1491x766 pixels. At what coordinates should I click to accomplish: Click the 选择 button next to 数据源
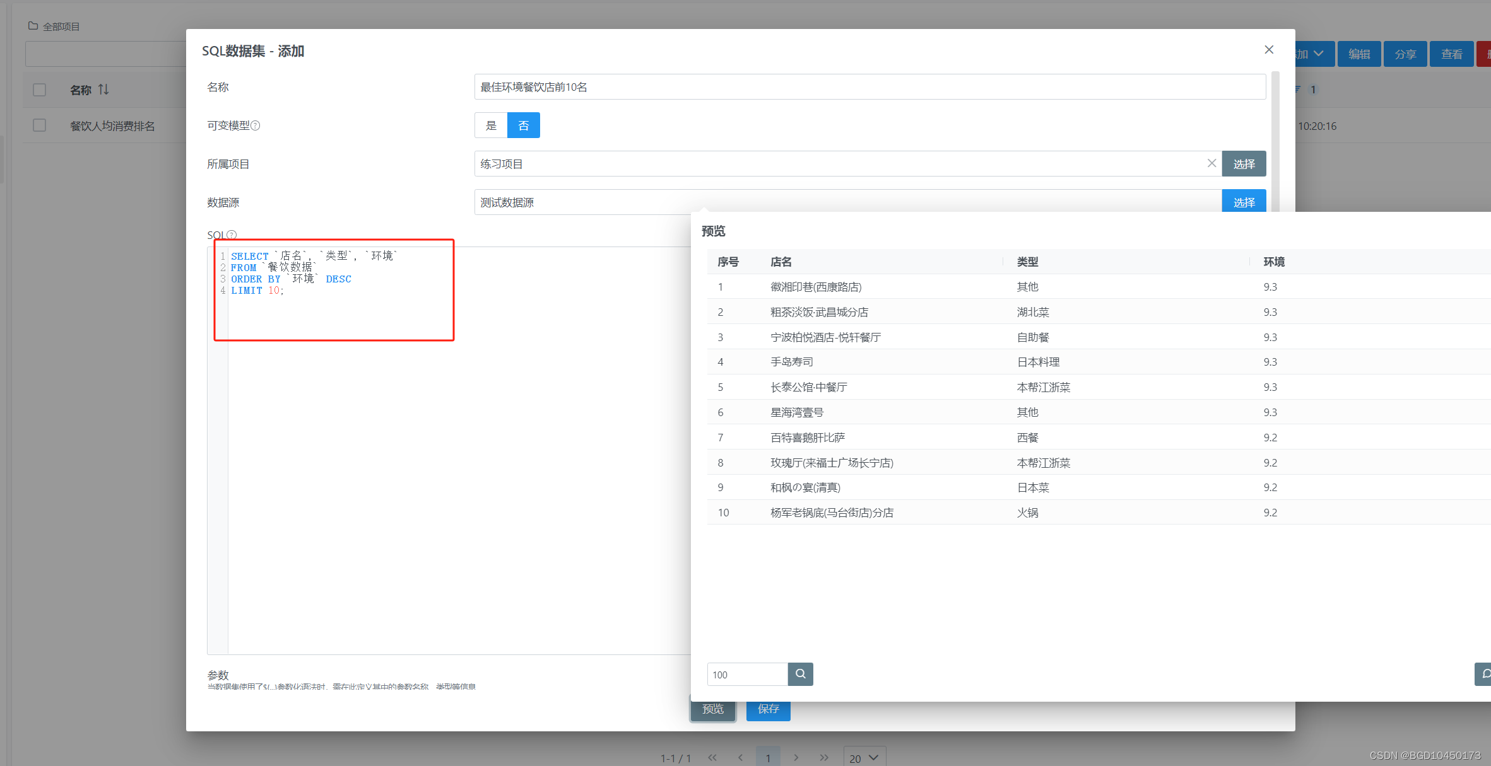pyautogui.click(x=1244, y=202)
